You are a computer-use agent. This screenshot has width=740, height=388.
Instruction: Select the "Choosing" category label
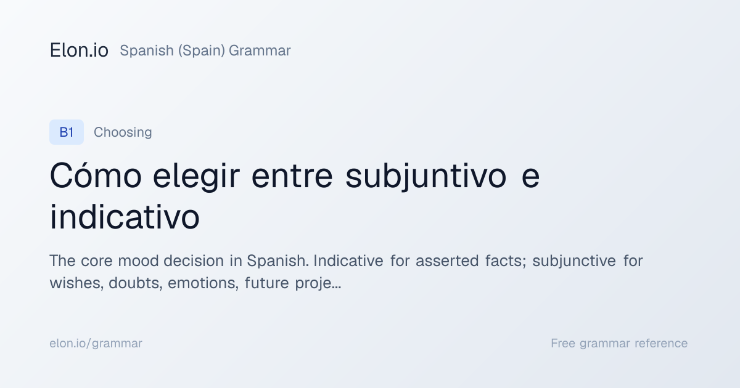pos(123,132)
